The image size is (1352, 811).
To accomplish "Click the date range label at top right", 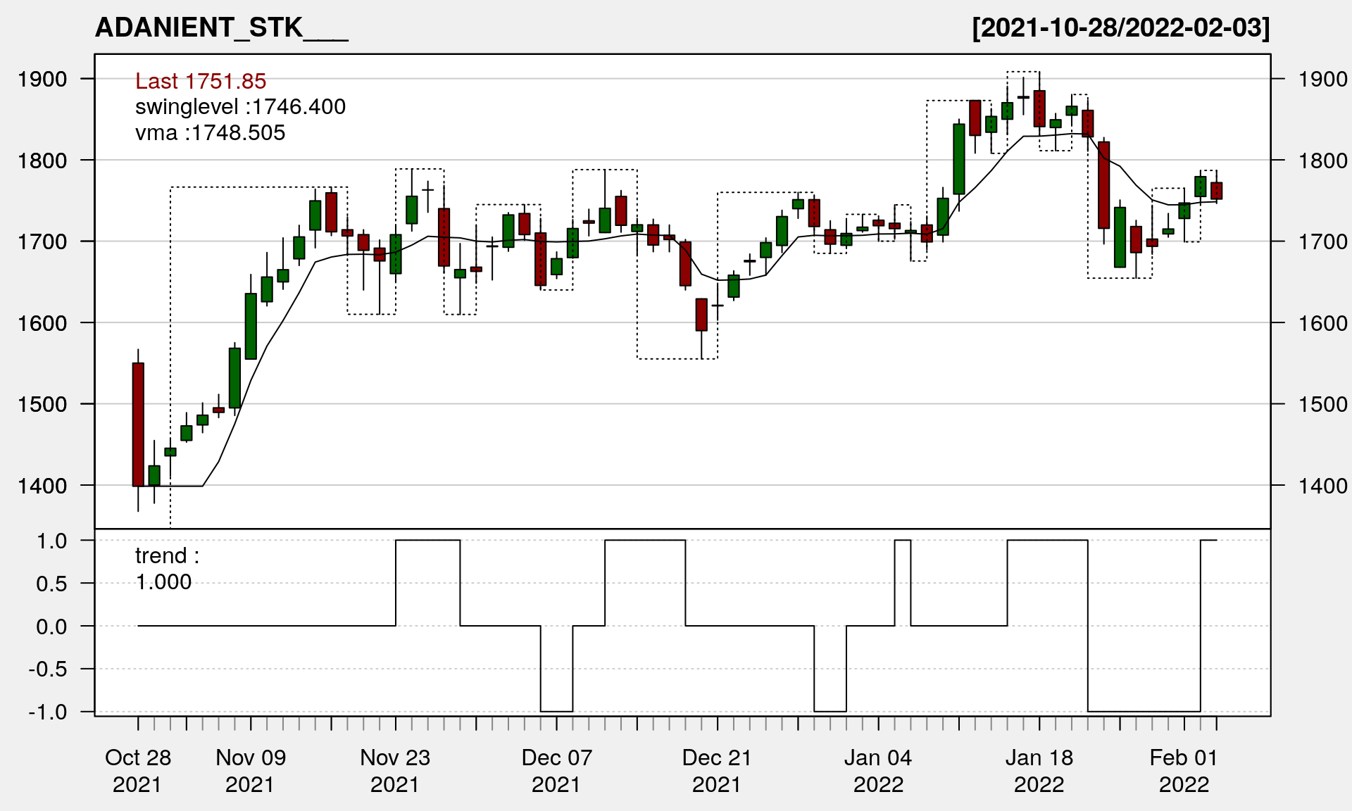I will tap(1120, 27).
